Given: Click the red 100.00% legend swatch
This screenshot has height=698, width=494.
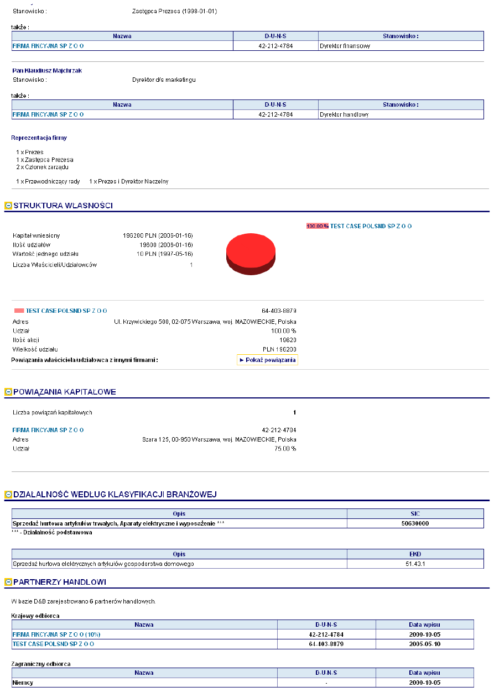Looking at the screenshot, I should coord(318,226).
